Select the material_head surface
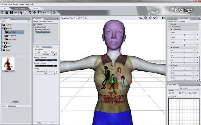 [41, 27]
